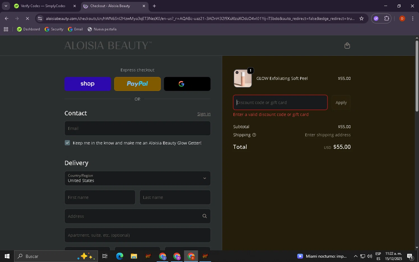Toggle the Keep me in the know checkbox
Image resolution: width=419 pixels, height=262 pixels.
tap(67, 143)
